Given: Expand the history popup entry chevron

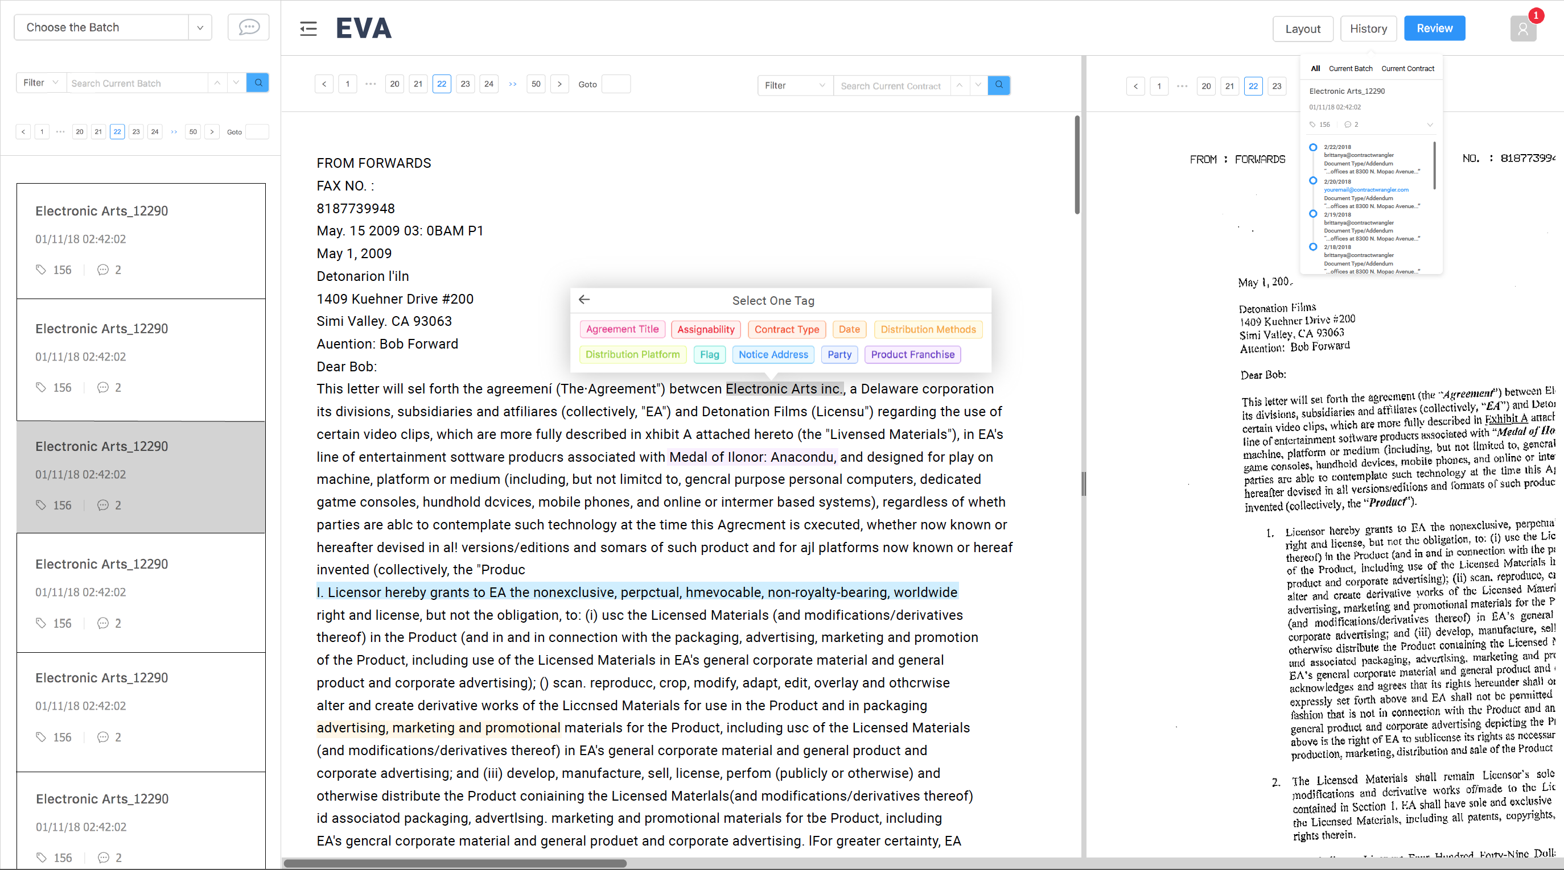Looking at the screenshot, I should pyautogui.click(x=1430, y=125).
